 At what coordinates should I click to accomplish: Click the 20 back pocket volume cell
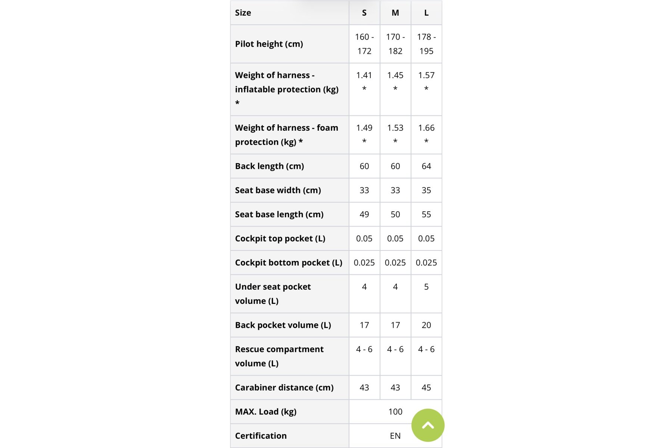(x=426, y=325)
